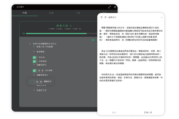Uncheck the 淨水器 checkbox

pyautogui.click(x=34, y=57)
